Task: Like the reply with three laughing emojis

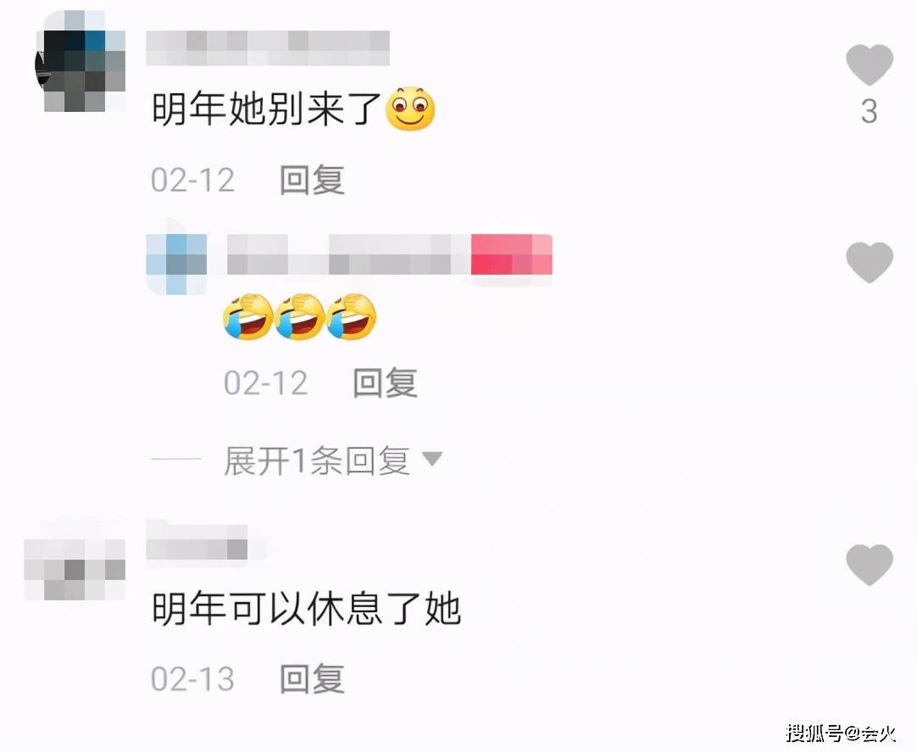Action: pyautogui.click(x=870, y=262)
